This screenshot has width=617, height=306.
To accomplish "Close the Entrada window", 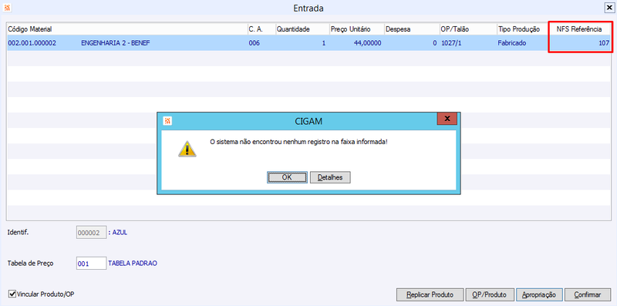I will [x=609, y=8].
